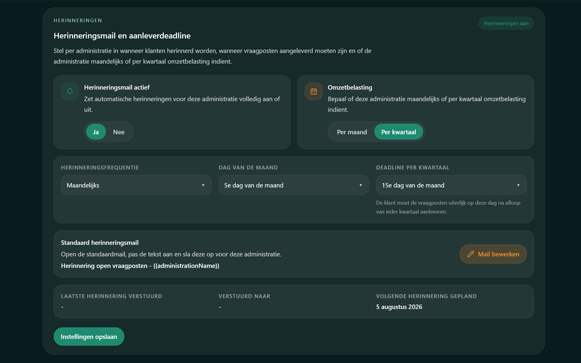
Task: Save settings with Instellingen opslaan
Action: (89, 337)
